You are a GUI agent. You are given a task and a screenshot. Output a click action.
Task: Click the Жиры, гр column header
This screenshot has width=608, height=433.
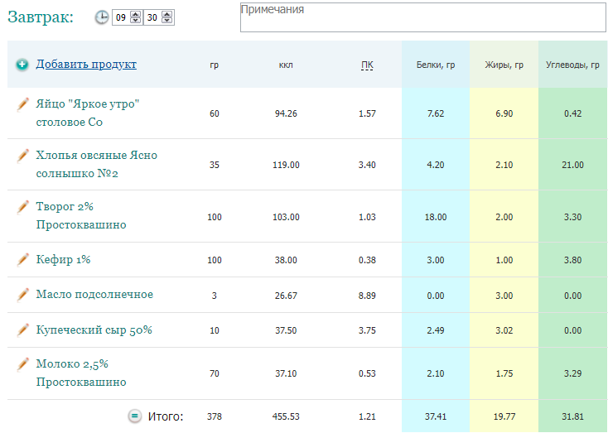click(504, 65)
